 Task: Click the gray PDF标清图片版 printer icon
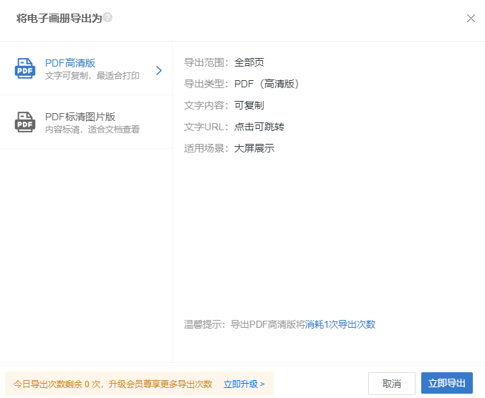click(x=25, y=122)
